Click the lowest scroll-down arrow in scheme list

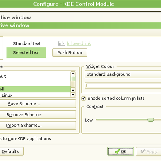point(73,95)
